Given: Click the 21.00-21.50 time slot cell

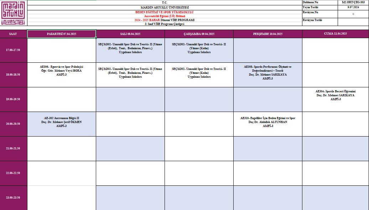Looking at the screenshot, I should (14, 149).
